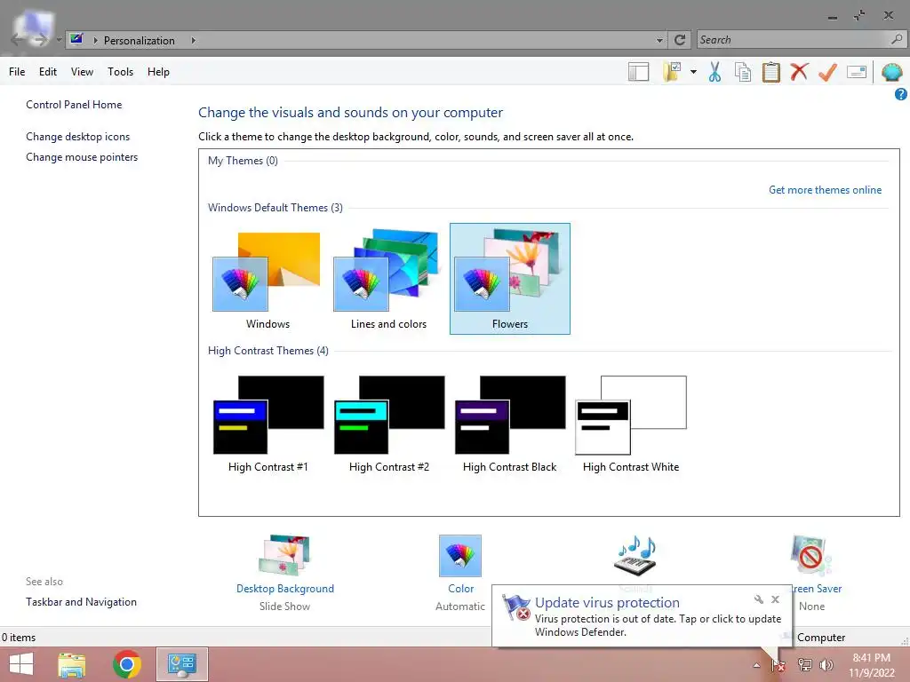Open the Screen Saver icon

click(x=810, y=556)
